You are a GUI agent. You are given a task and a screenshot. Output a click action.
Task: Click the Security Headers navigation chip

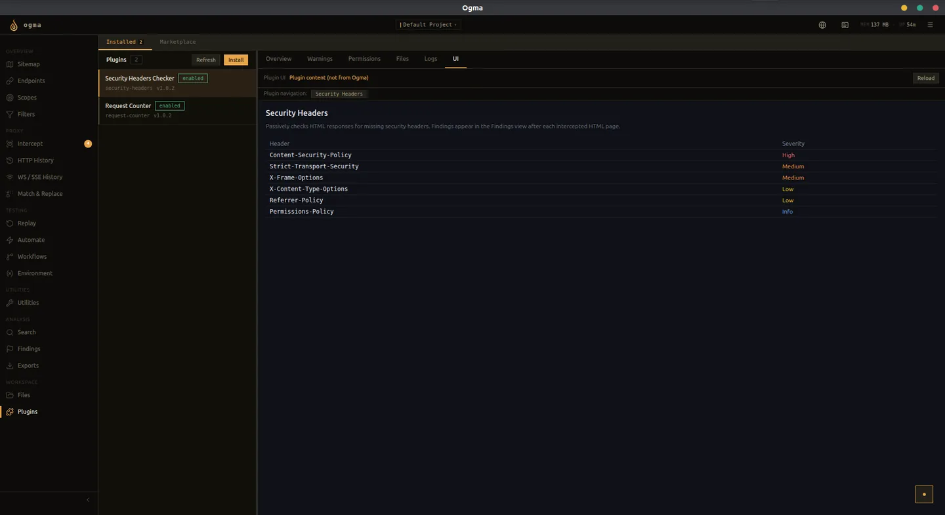(x=339, y=94)
